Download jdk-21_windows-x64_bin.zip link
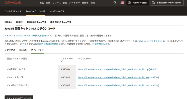Screen dimensions: 187x99 click(x=113, y=69)
